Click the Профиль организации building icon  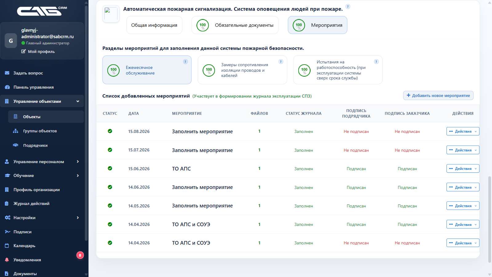7,190
